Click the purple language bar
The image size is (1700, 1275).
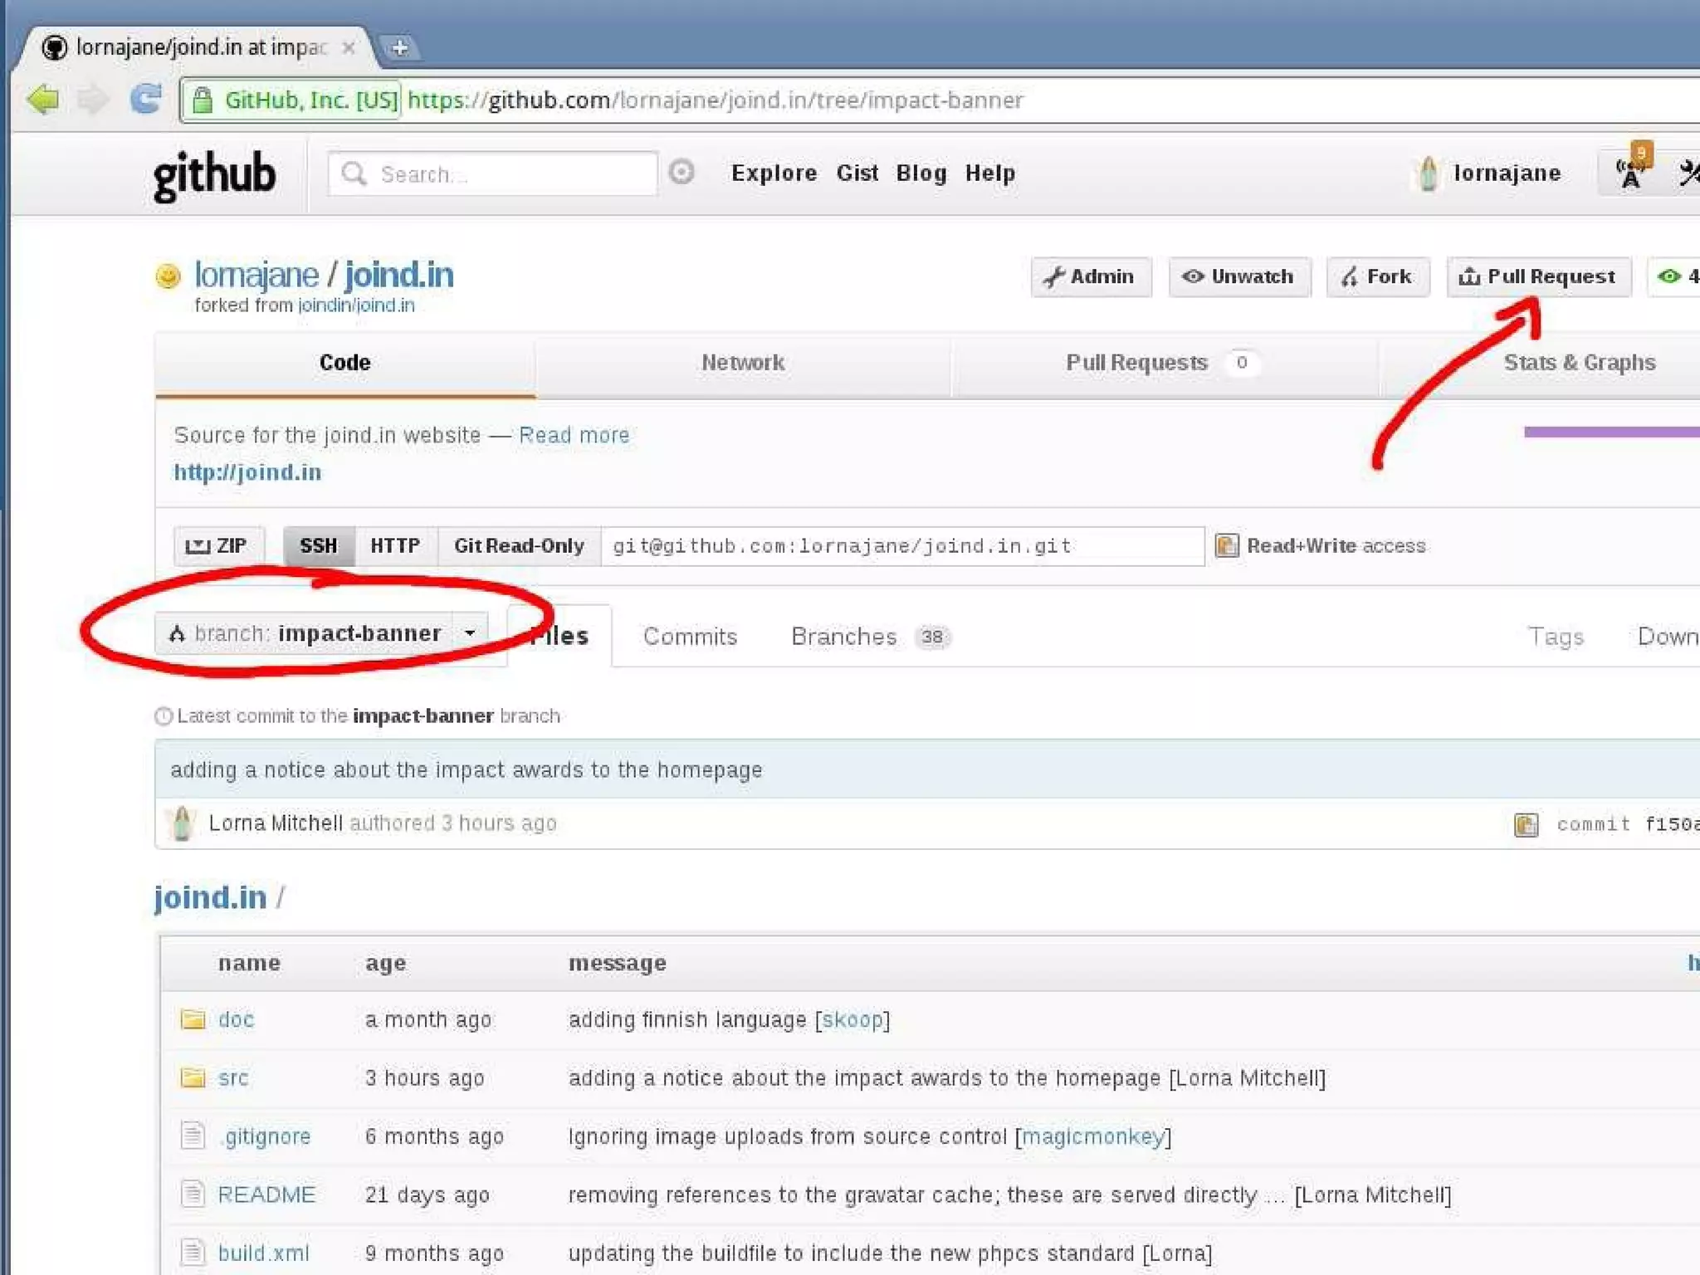(1610, 432)
